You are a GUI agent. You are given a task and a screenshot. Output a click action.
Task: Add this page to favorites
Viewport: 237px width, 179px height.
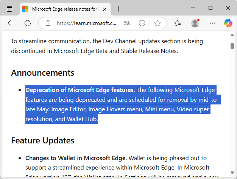(x=157, y=23)
